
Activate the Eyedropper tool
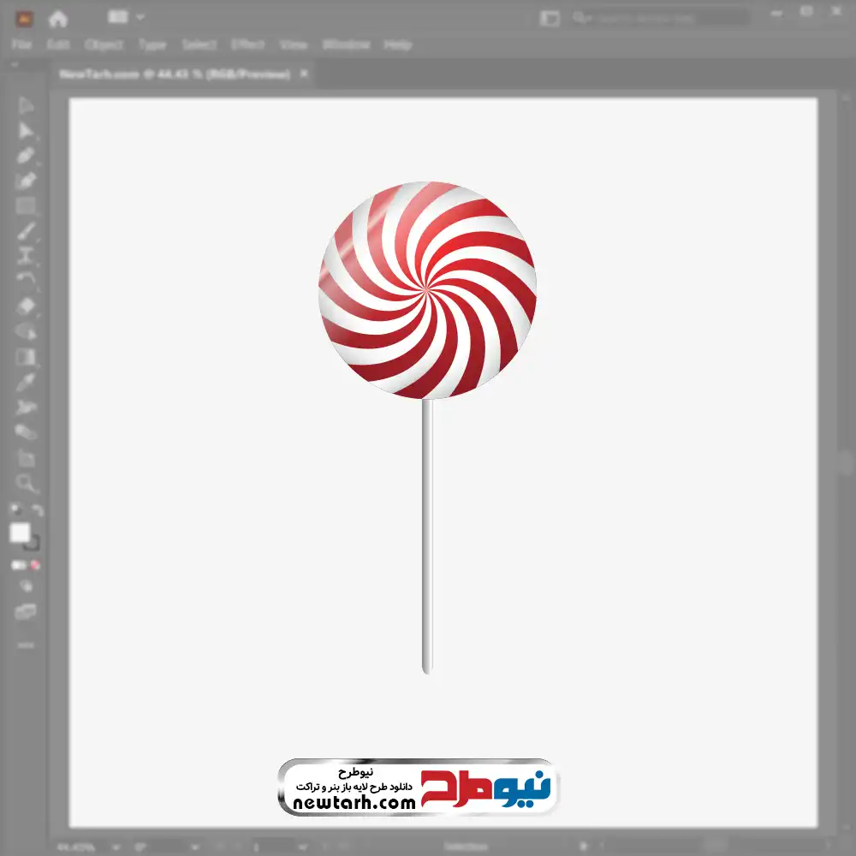(x=26, y=382)
